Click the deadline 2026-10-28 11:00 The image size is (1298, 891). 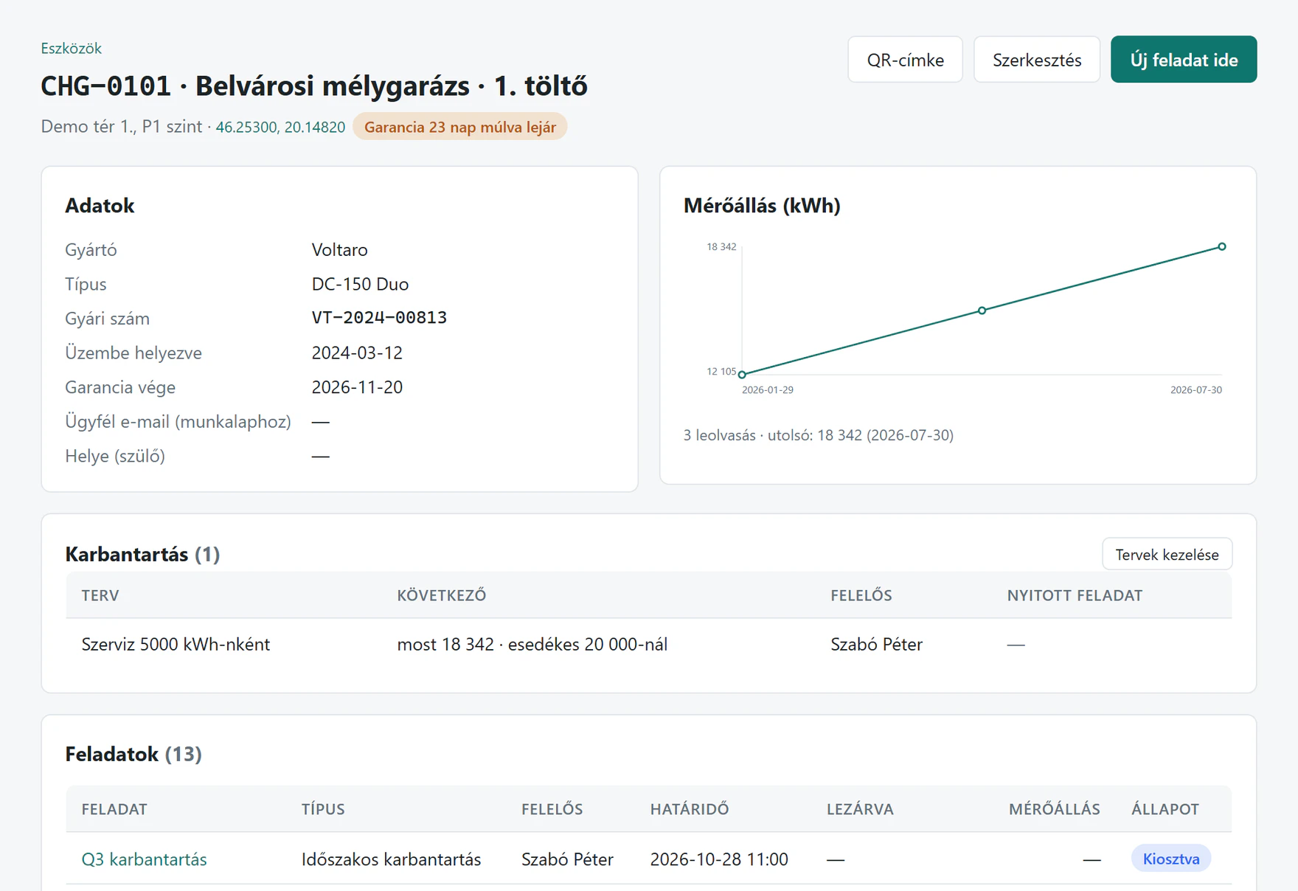tap(719, 859)
